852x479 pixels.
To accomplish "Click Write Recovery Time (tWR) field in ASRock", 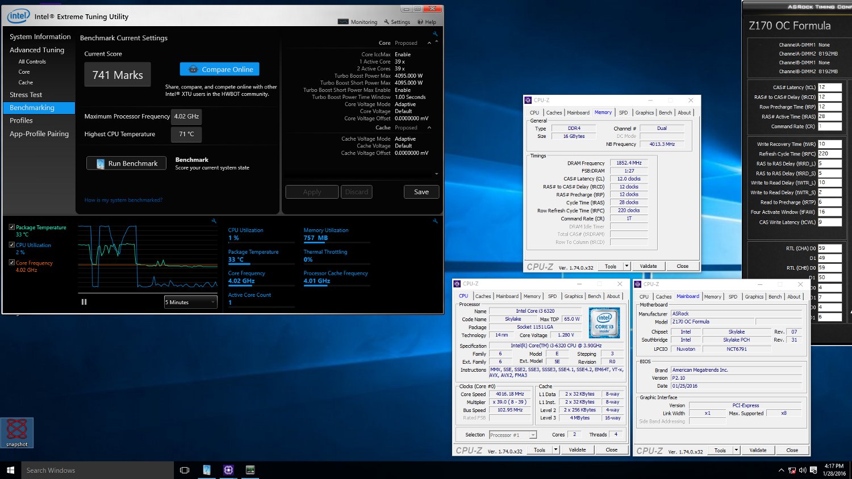I will pyautogui.click(x=829, y=144).
